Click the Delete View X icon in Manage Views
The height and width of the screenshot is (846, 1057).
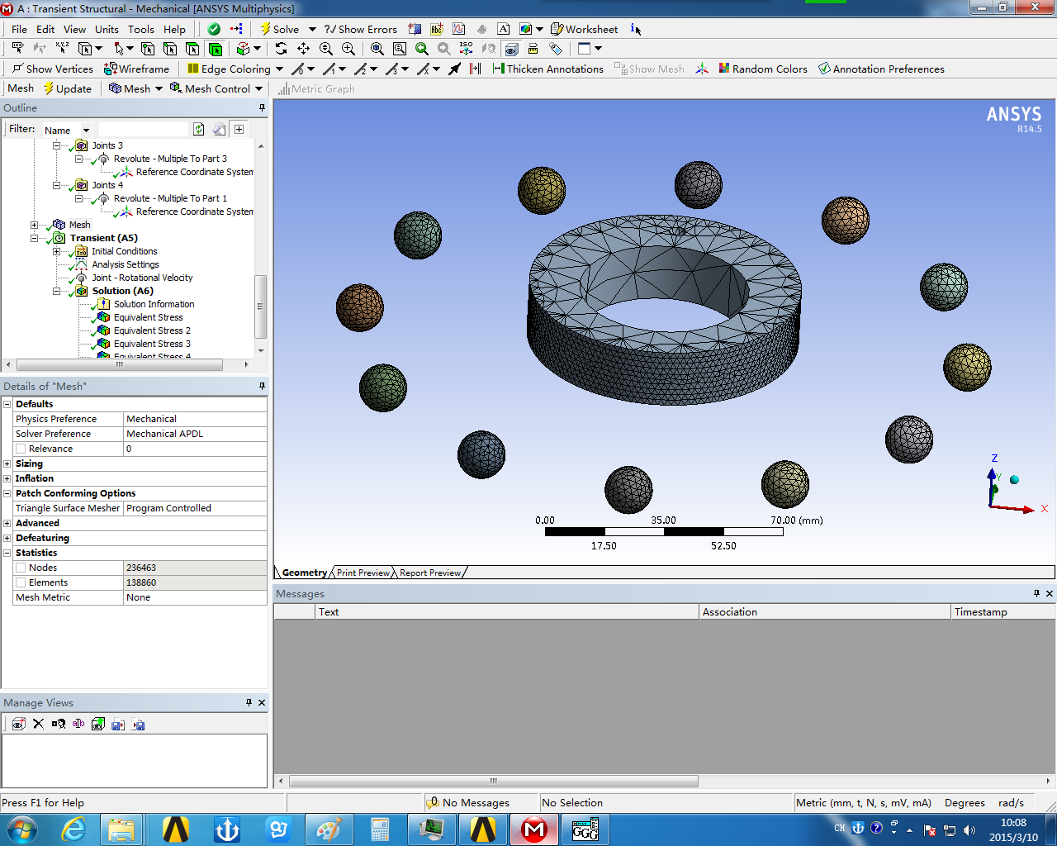click(38, 724)
